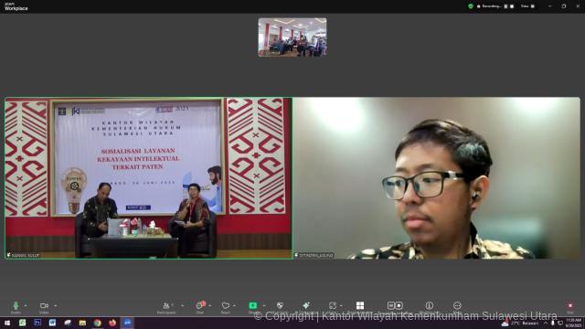Open the network system tray icon
The width and height of the screenshot is (585, 329).
point(560,324)
